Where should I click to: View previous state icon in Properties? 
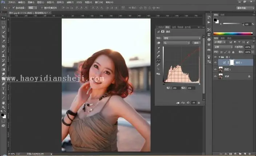(183, 103)
